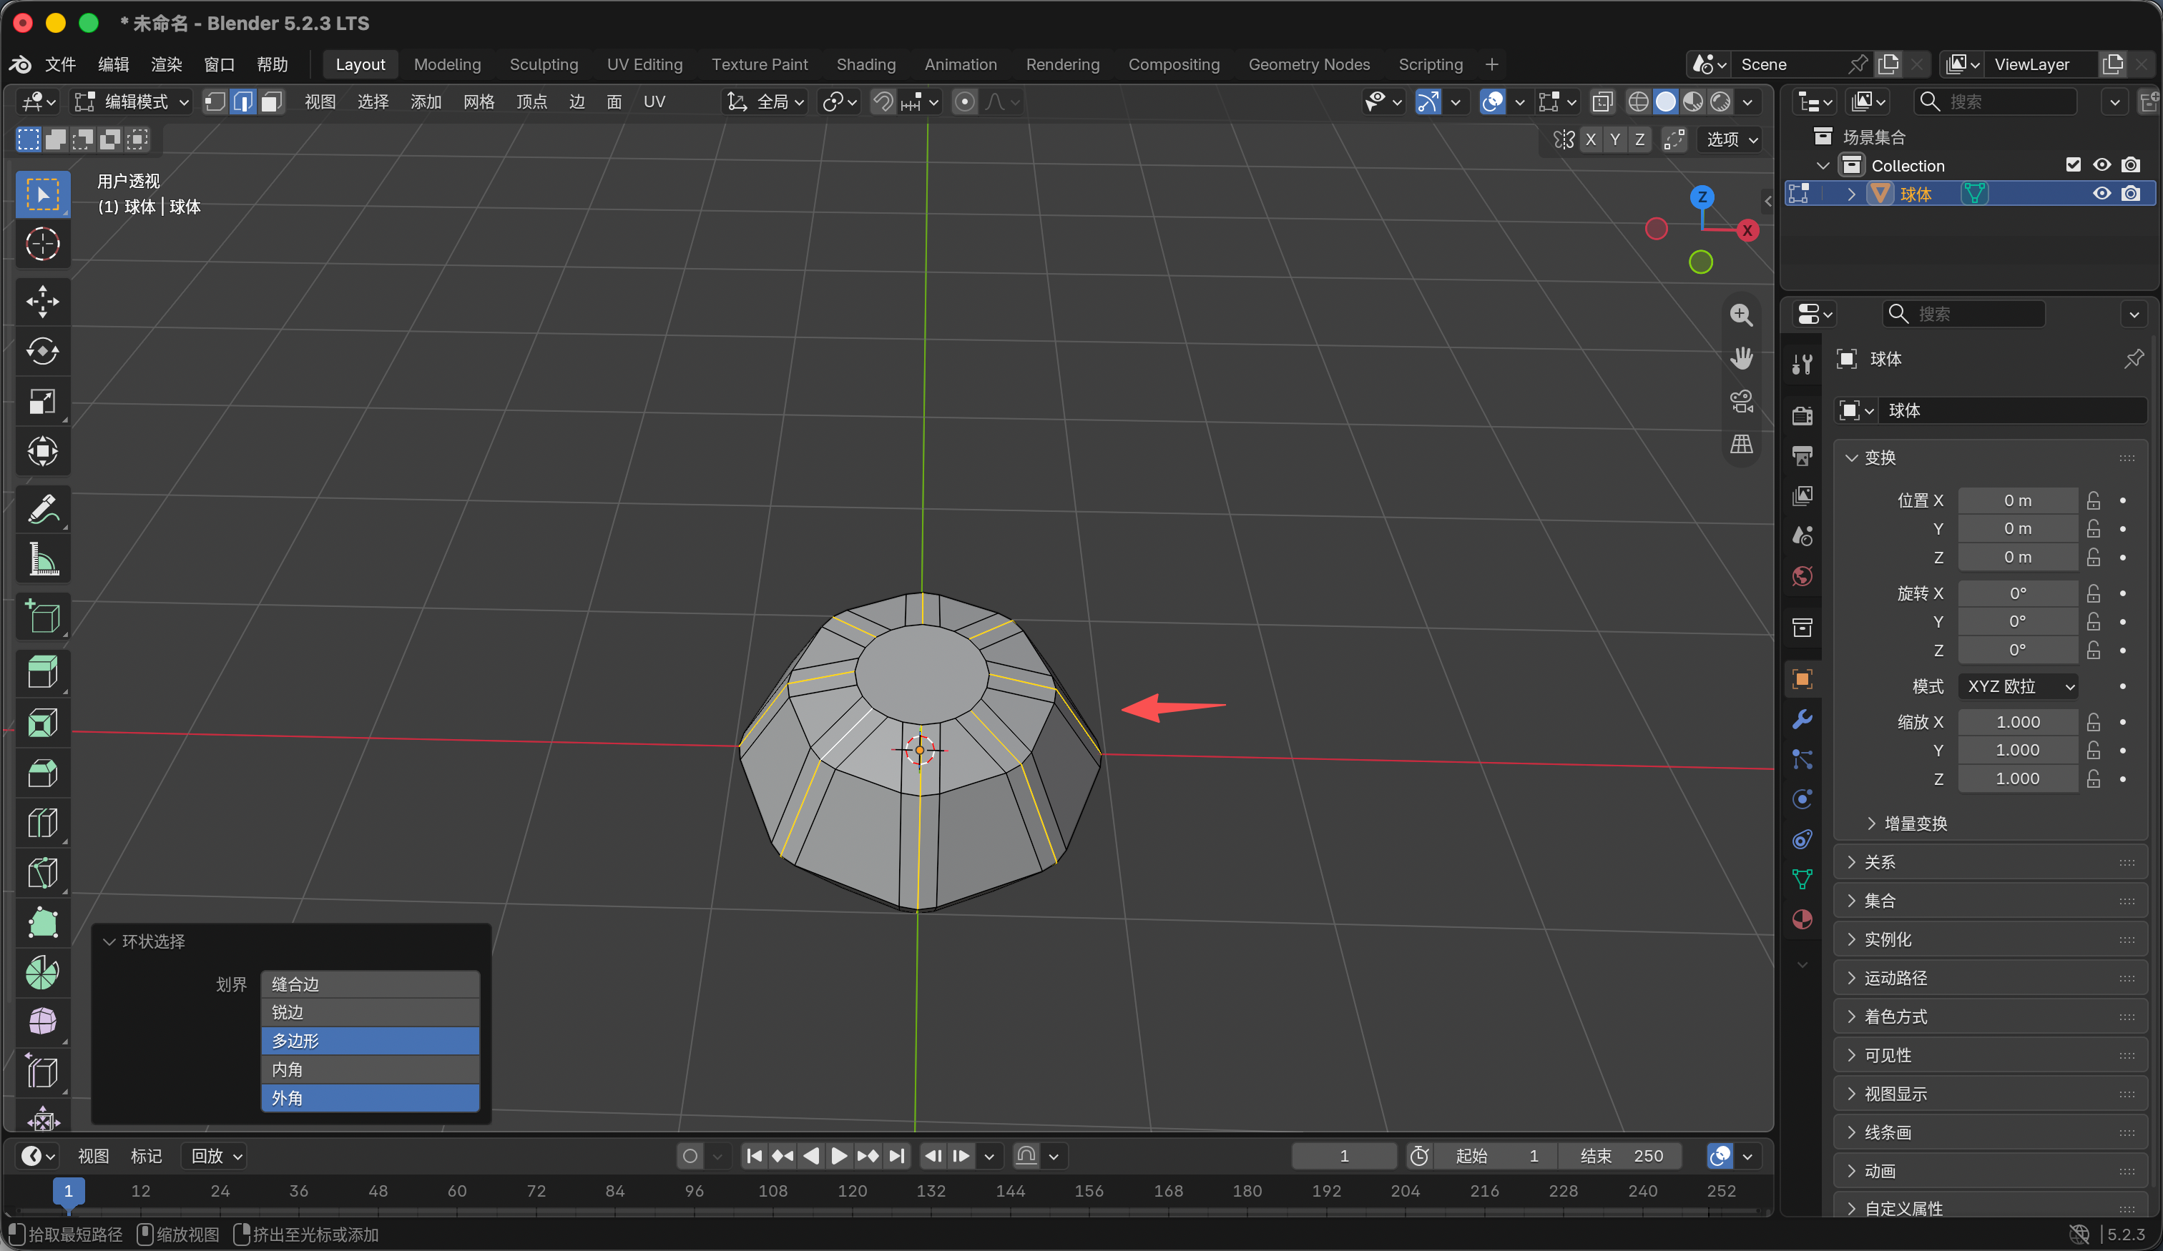Select the Measure ruler tool
This screenshot has width=2163, height=1251.
[43, 558]
